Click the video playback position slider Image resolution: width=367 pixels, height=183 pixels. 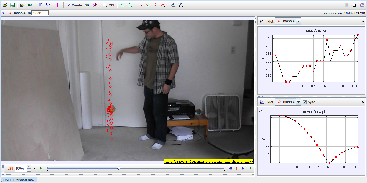(x=119, y=167)
